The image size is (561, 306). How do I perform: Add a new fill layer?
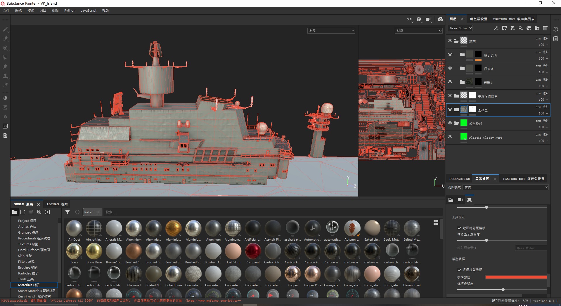(x=521, y=28)
